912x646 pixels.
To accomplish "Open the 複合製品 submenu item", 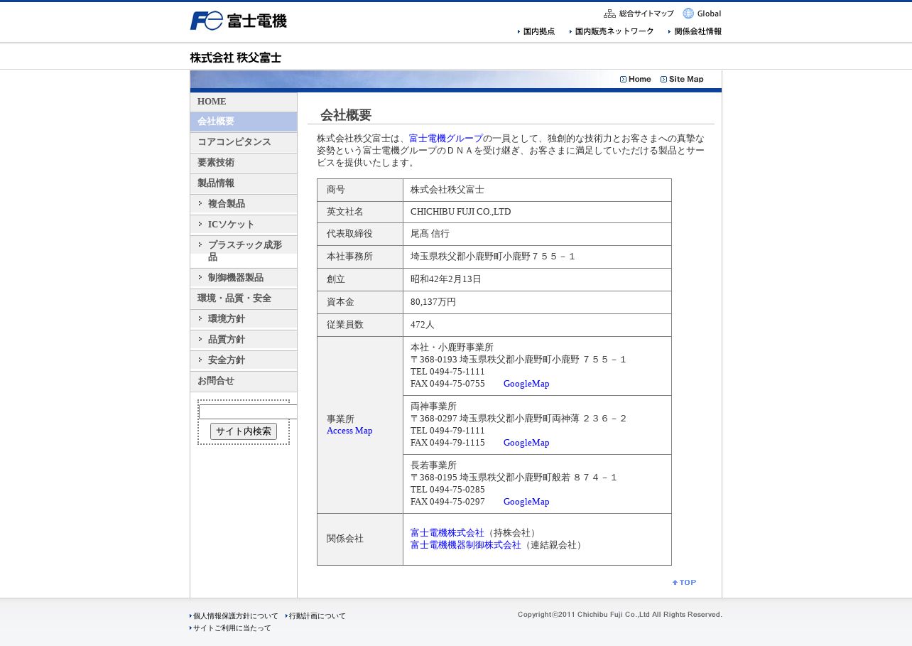I will pyautogui.click(x=244, y=204).
